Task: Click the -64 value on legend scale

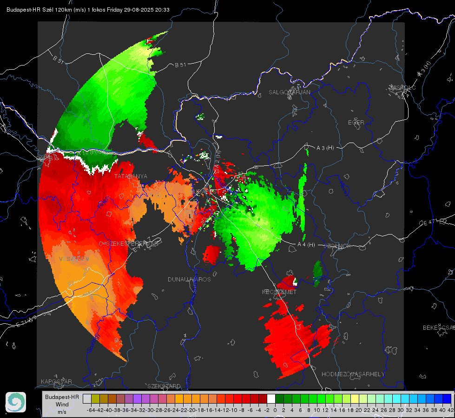Action: pos(91,410)
